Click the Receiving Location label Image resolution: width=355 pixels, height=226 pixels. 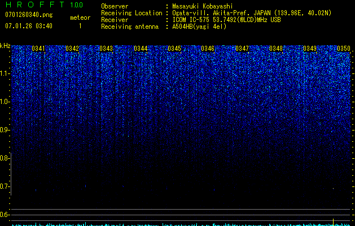tap(132, 13)
